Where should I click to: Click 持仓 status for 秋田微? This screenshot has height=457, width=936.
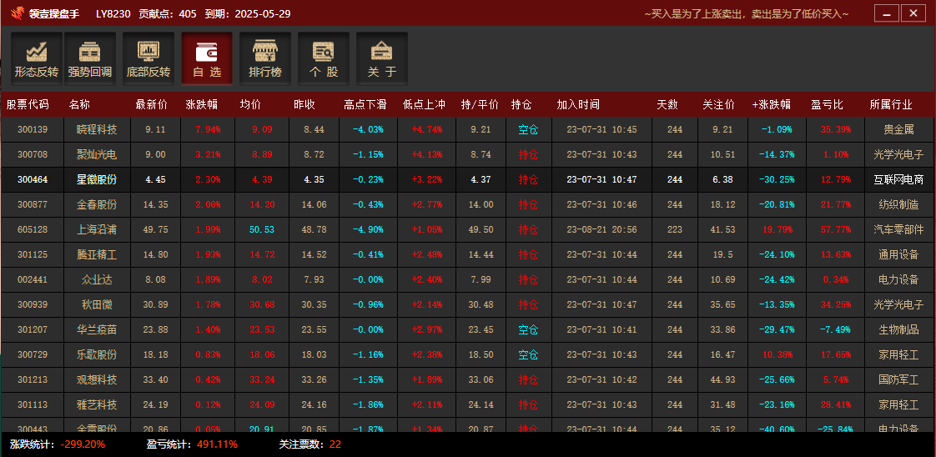pos(528,305)
